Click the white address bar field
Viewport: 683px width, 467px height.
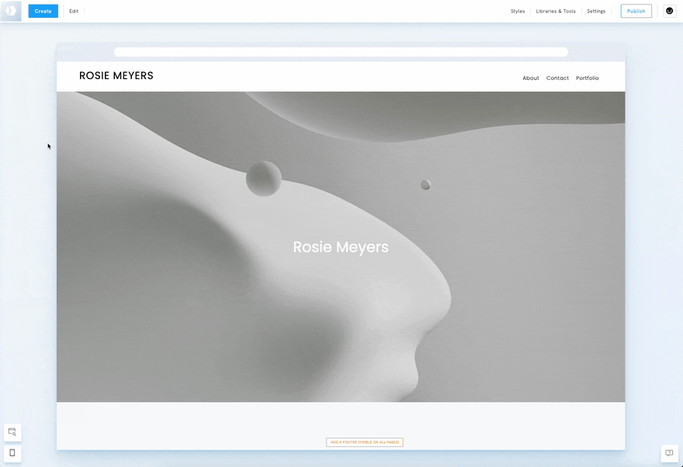[341, 52]
